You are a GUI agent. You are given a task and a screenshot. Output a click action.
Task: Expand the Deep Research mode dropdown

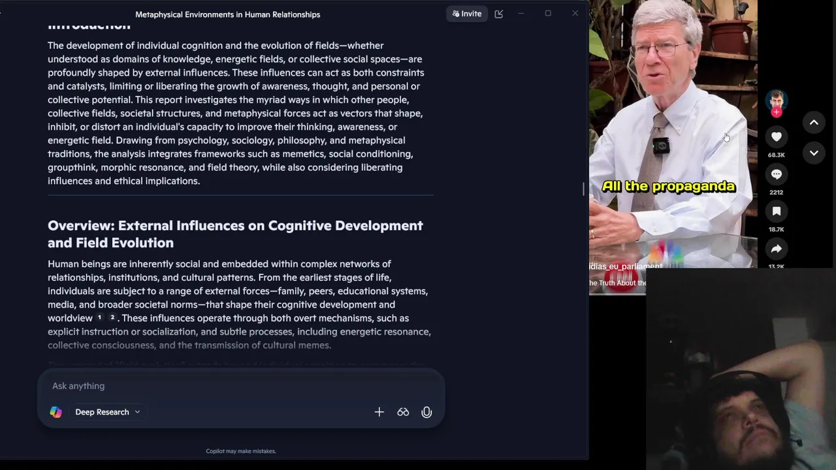click(x=108, y=412)
